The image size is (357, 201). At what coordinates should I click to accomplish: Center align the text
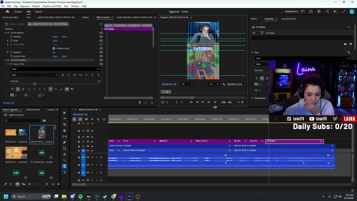pos(18,89)
